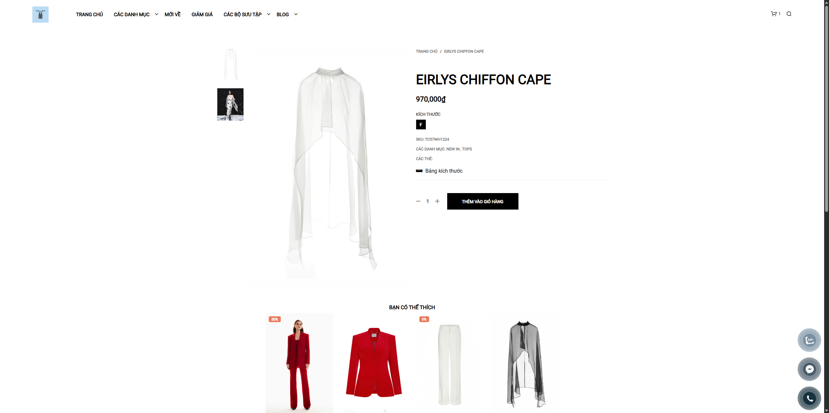Increase quantity with plus icon
The image size is (829, 413).
[437, 201]
